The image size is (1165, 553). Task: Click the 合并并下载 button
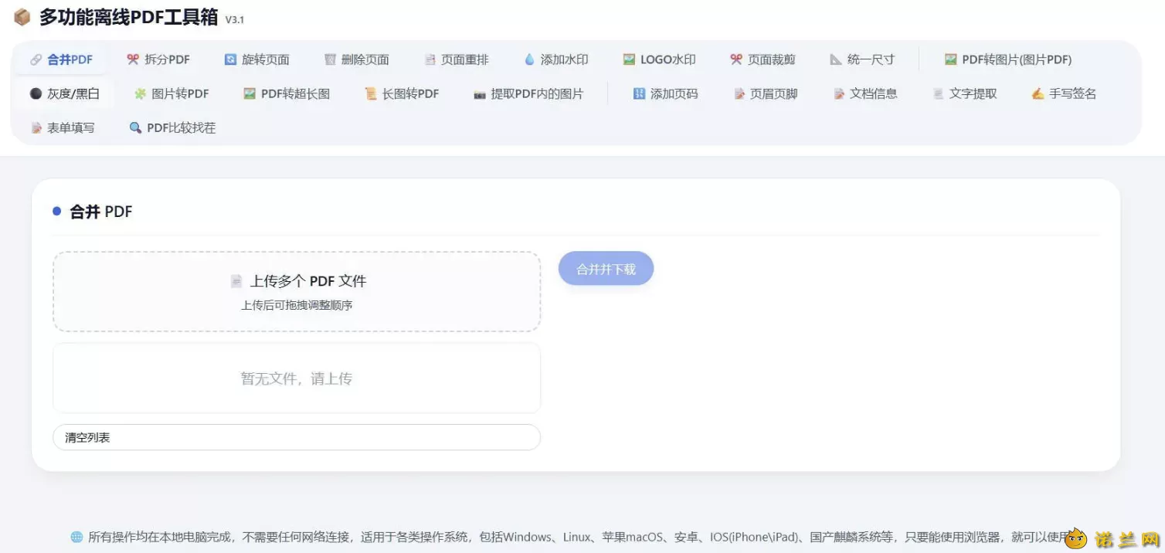click(606, 269)
